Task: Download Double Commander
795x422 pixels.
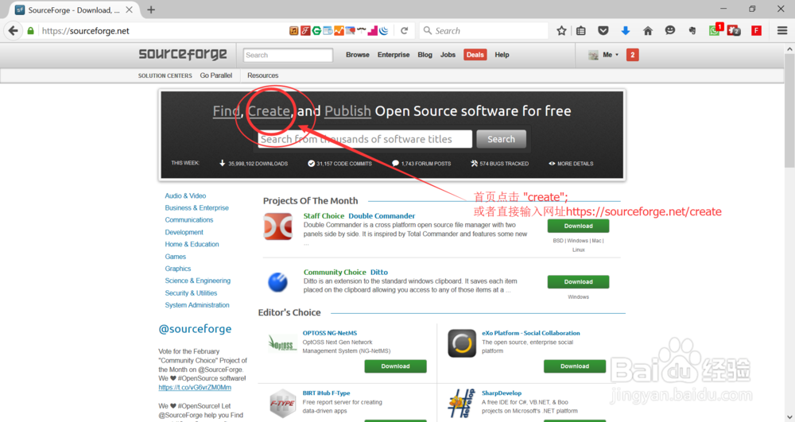Action: coord(578,226)
